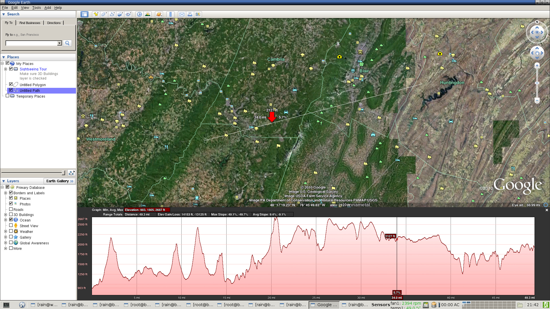The height and width of the screenshot is (309, 550).
Task: Click the yellow camera photo icon near Cambria
Action: [x=339, y=57]
